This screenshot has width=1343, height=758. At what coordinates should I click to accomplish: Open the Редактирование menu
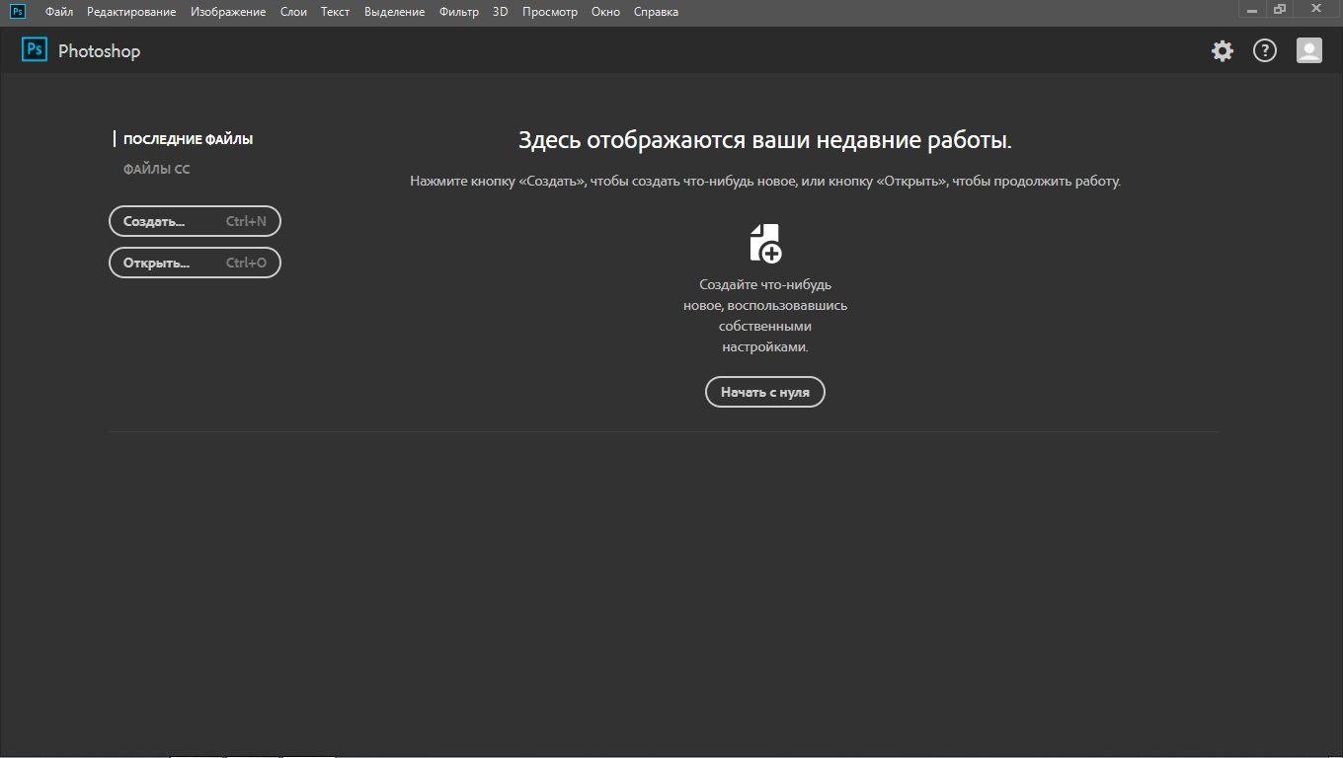coord(131,12)
